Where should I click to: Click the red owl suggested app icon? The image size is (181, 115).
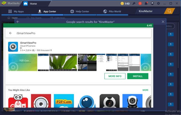[18, 101]
